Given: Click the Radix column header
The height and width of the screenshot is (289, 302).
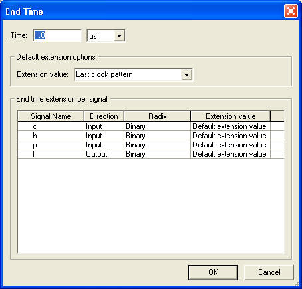Looking at the screenshot, I should coord(157,116).
